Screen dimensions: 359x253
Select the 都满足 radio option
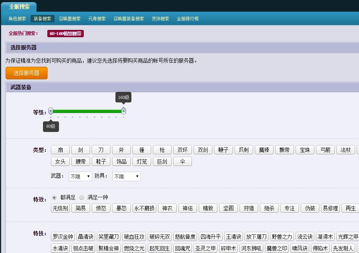[54, 198]
